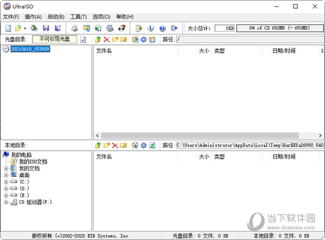Click the Open file folder icon
Image resolution: width=325 pixels, height=240 pixels.
[x=18, y=28]
